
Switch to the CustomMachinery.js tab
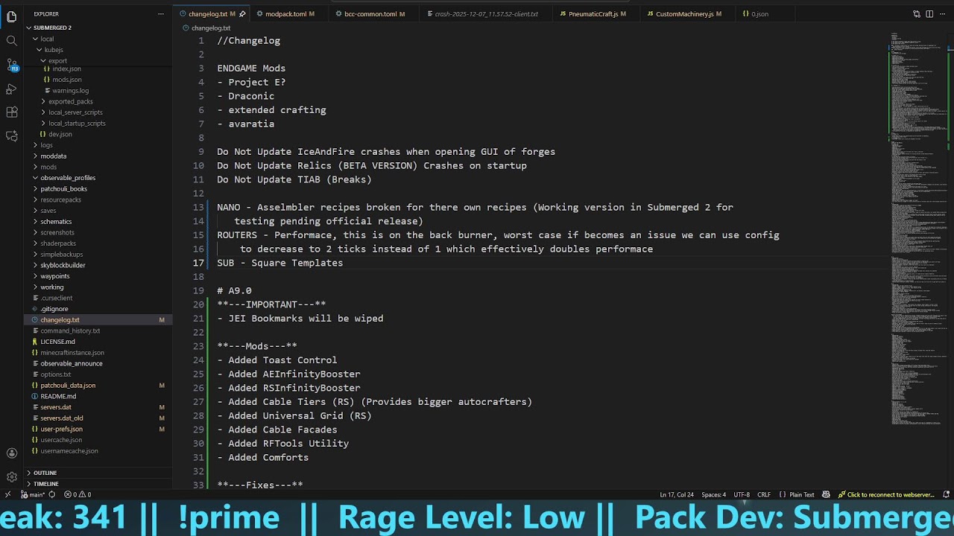[x=688, y=14]
